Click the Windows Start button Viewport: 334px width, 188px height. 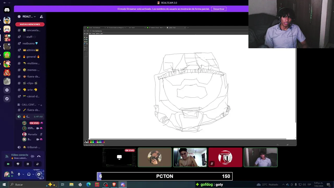click(x=4, y=185)
